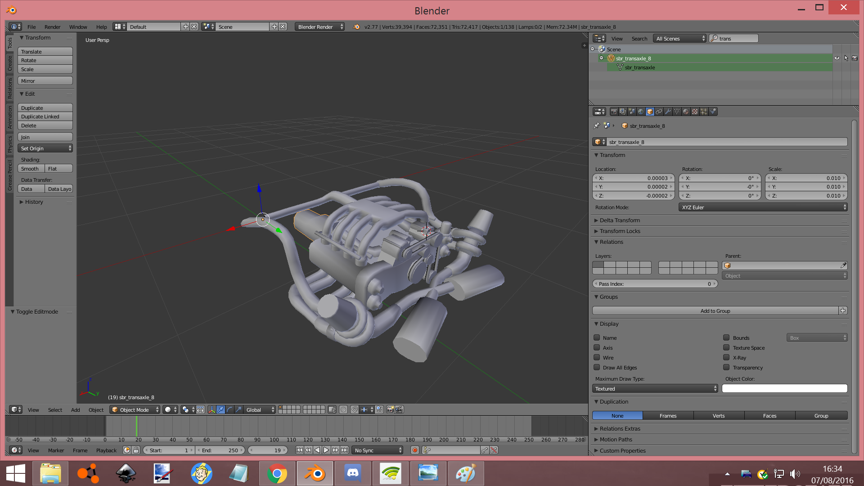This screenshot has width=864, height=486.
Task: Open the Particles properties tab
Action: [704, 112]
